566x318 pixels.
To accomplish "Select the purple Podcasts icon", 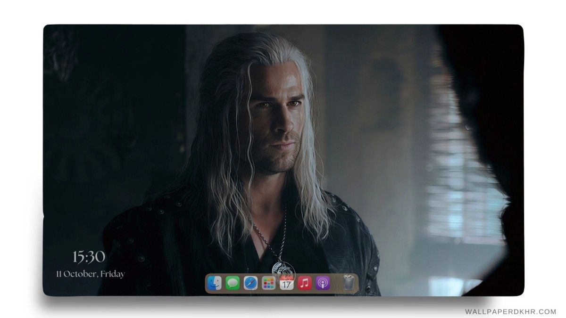I will coord(322,283).
